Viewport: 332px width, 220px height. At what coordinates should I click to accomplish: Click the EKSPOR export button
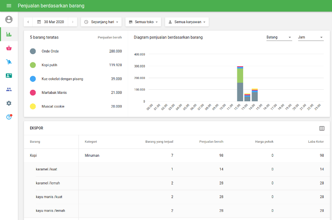pos(37,128)
